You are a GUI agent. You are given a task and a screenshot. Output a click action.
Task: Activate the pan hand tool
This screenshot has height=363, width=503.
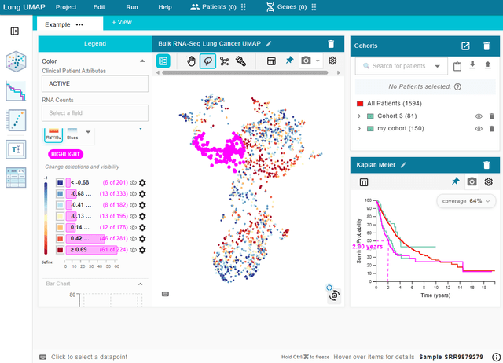[x=189, y=60]
